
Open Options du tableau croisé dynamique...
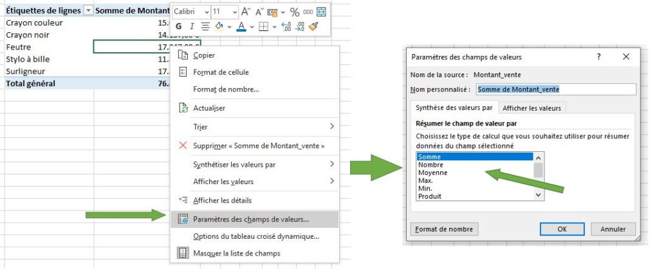(x=254, y=236)
